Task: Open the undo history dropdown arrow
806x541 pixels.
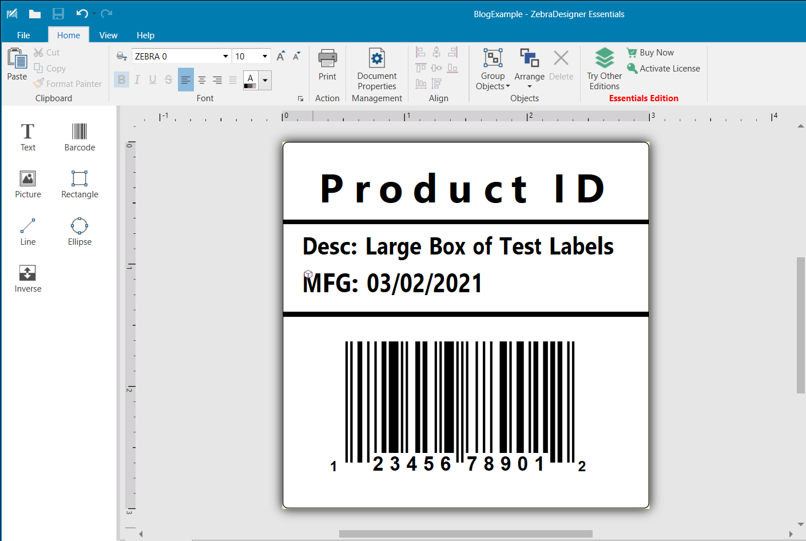Action: click(94, 14)
